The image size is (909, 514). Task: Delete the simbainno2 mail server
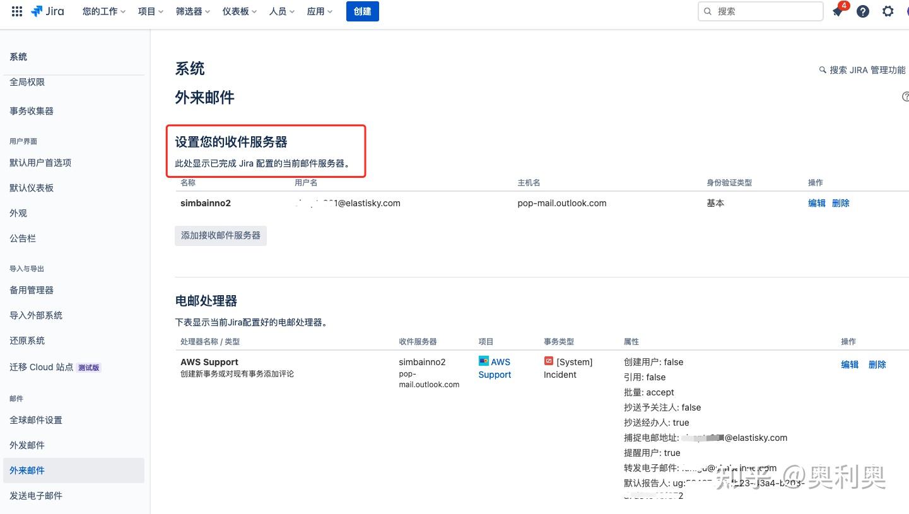[x=841, y=203]
